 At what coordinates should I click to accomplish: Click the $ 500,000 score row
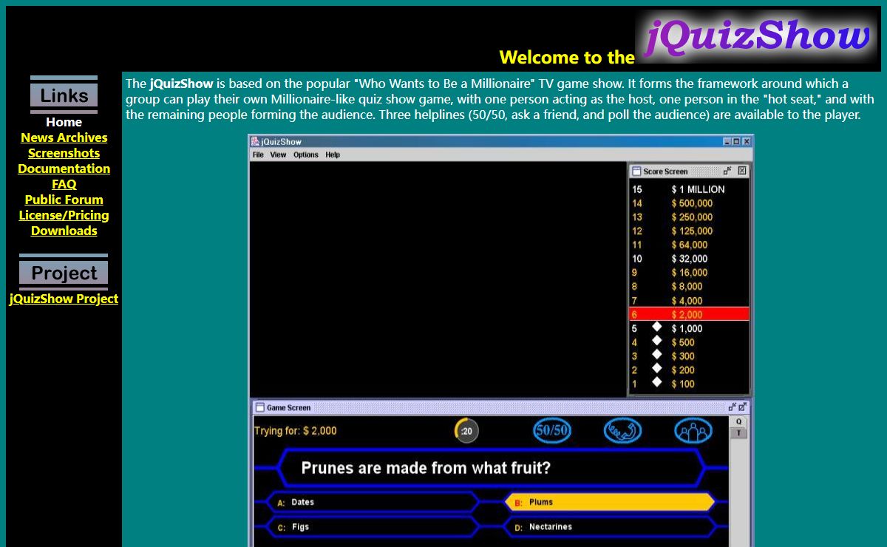pyautogui.click(x=689, y=203)
